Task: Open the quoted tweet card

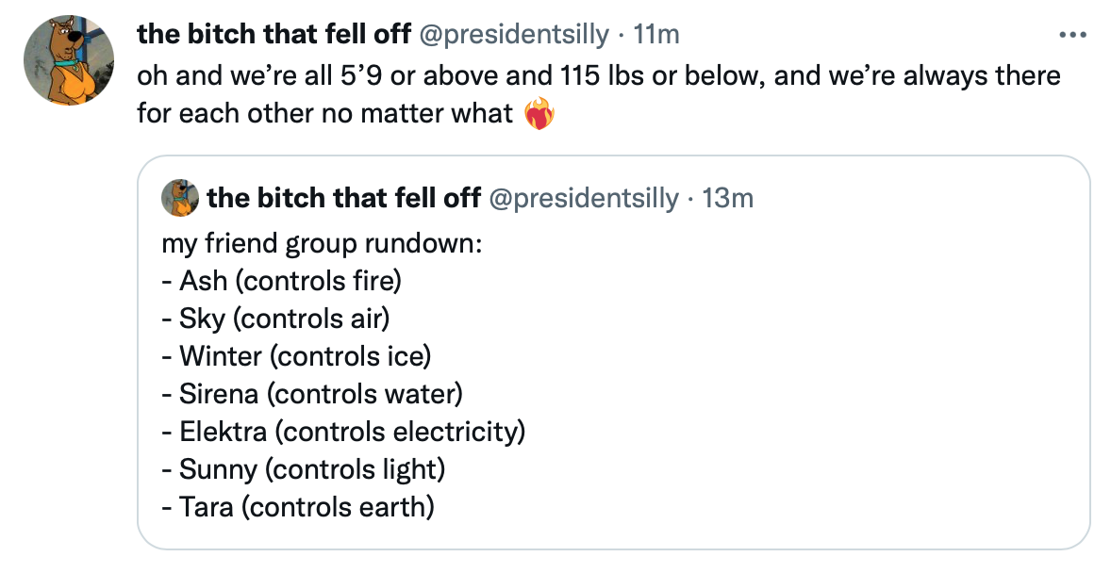Action: click(614, 352)
